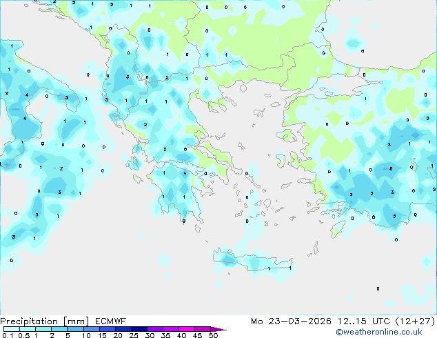Click the legend value "0.5"
Viewport: 437px width, 338px height.
click(x=24, y=335)
